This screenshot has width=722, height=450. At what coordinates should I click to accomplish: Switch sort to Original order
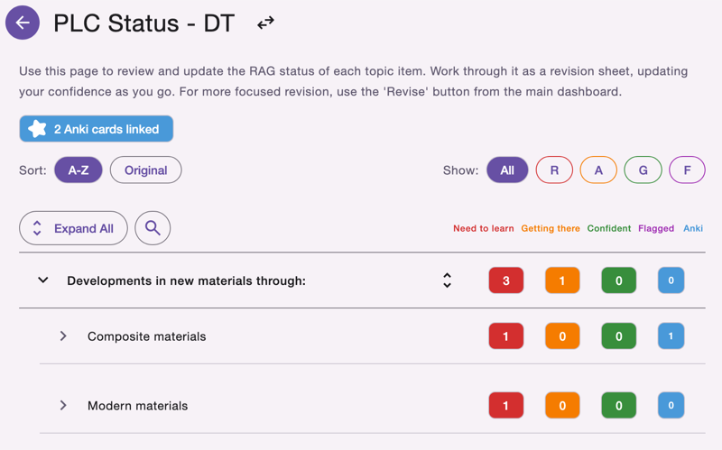pyautogui.click(x=145, y=170)
